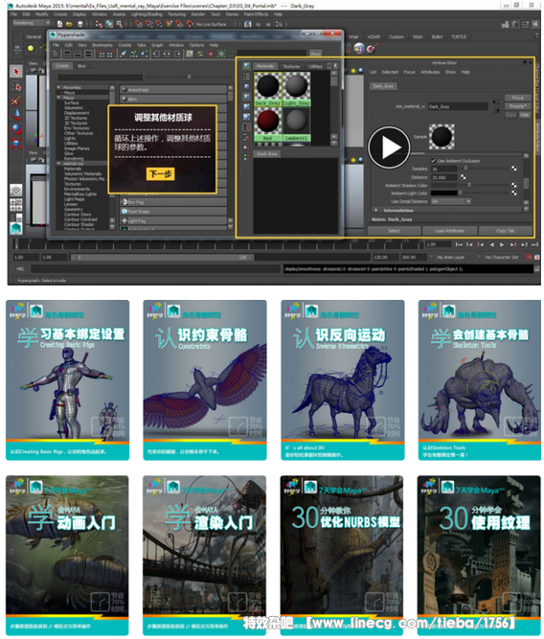544x639 pixels.
Task: Click the mia_material_x name field
Action: tap(458, 106)
